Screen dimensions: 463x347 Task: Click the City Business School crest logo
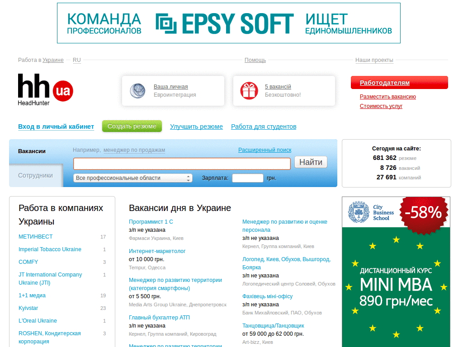coord(359,212)
